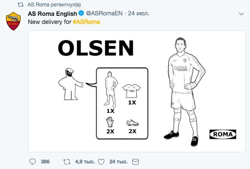Like the tweet with the heart icon

(101, 162)
